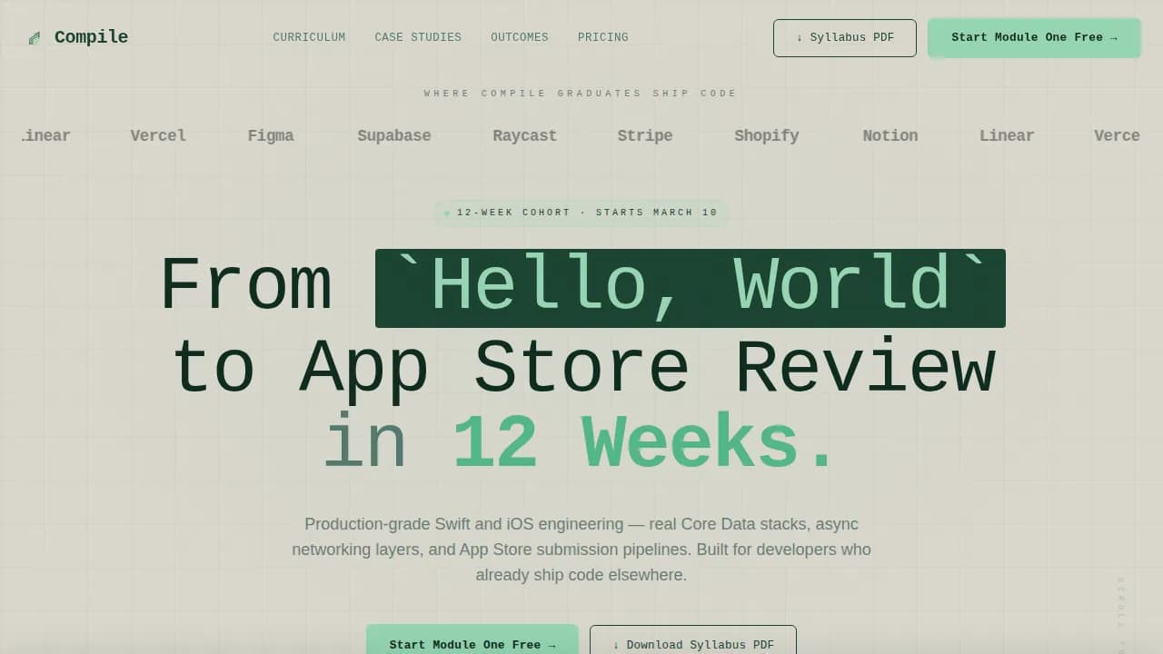Click the header Start Module One Free button

click(x=1034, y=38)
